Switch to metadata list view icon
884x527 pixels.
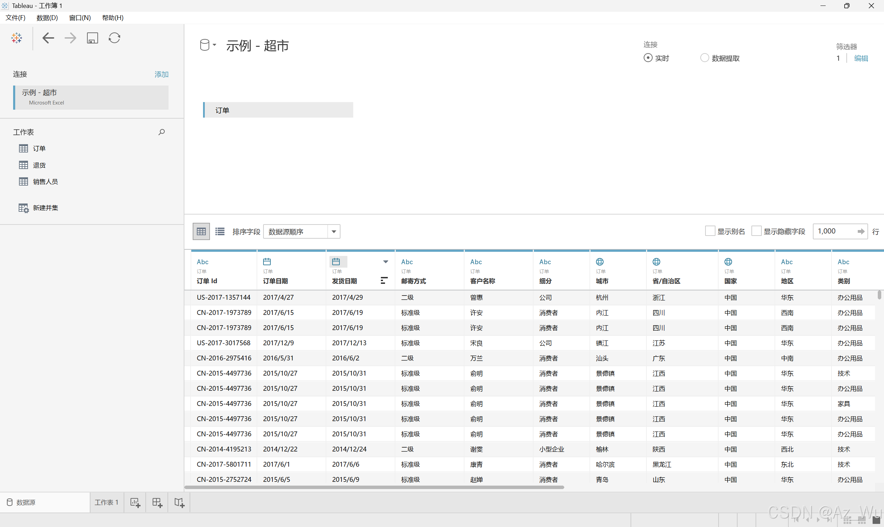click(220, 231)
